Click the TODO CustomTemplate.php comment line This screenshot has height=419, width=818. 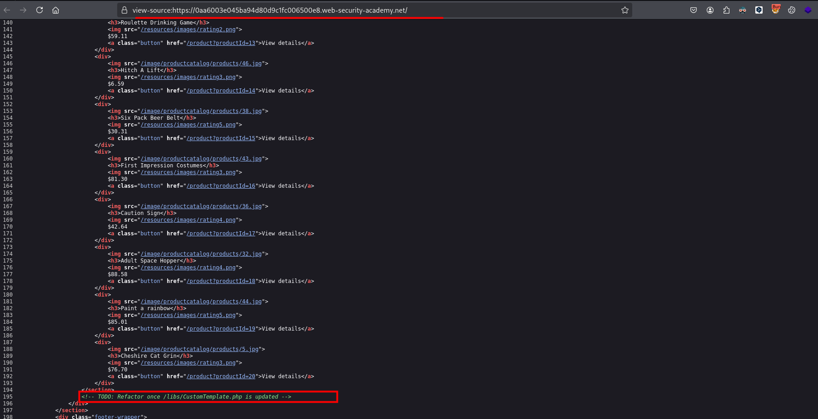tap(186, 397)
